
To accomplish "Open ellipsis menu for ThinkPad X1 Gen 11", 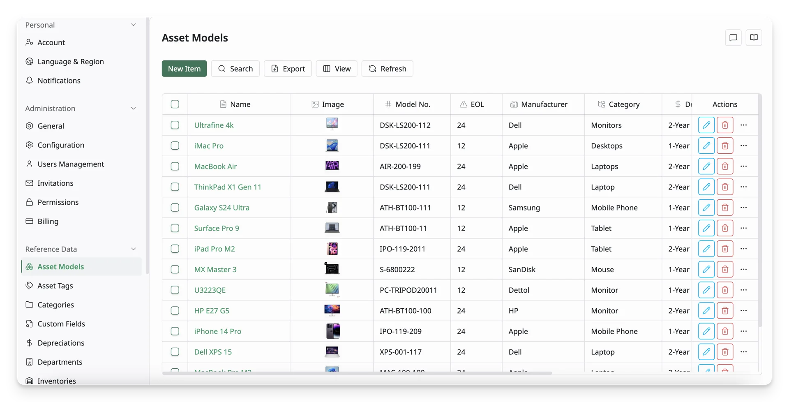I will [743, 187].
